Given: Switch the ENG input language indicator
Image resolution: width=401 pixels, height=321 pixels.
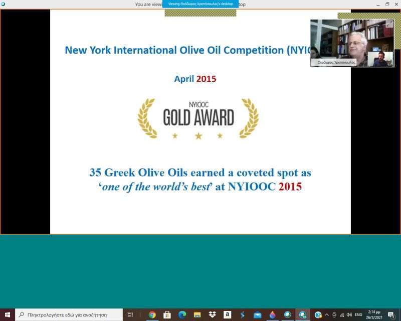Looking at the screenshot, I should [358, 314].
